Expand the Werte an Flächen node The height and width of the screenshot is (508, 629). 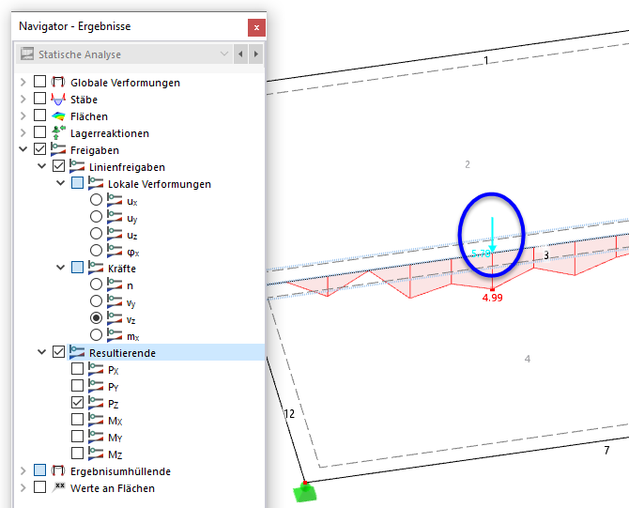[x=23, y=487]
